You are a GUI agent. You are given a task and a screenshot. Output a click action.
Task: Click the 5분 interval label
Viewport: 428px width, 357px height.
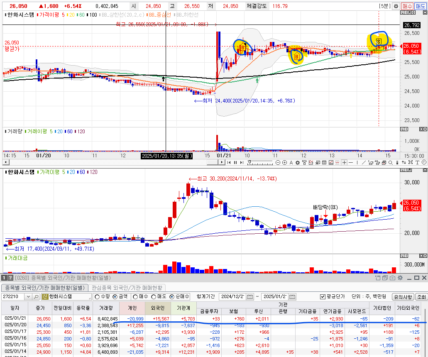coord(384,6)
